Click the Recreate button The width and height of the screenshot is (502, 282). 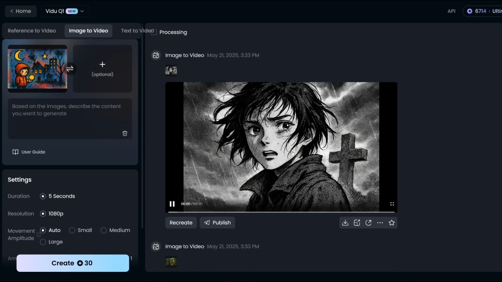pyautogui.click(x=181, y=222)
